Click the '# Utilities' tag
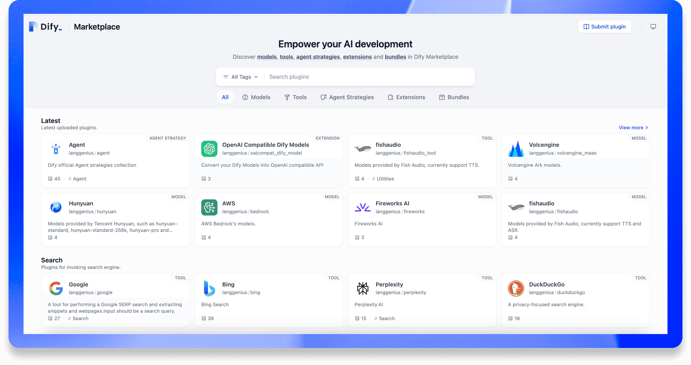Image resolution: width=691 pixels, height=365 pixels. tap(383, 179)
